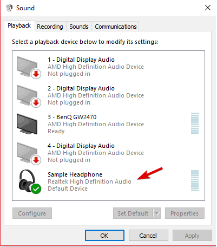The image size is (217, 247).
Task: Click the 1 - Digital Display Audio monitor icon
Action: (x=29, y=67)
